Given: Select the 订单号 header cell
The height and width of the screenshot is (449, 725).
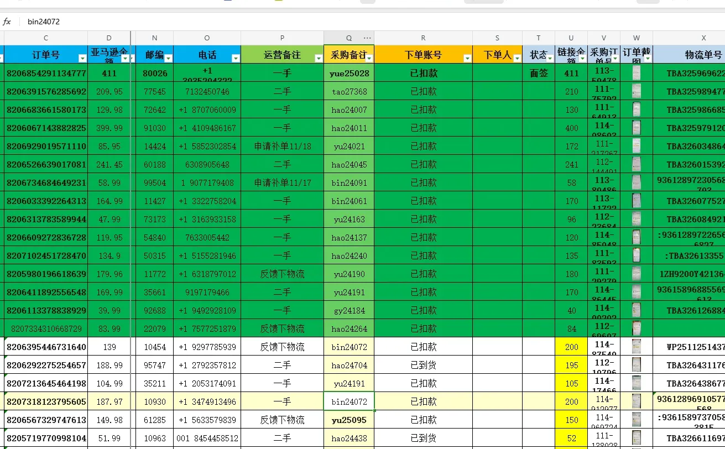Looking at the screenshot, I should point(46,55).
